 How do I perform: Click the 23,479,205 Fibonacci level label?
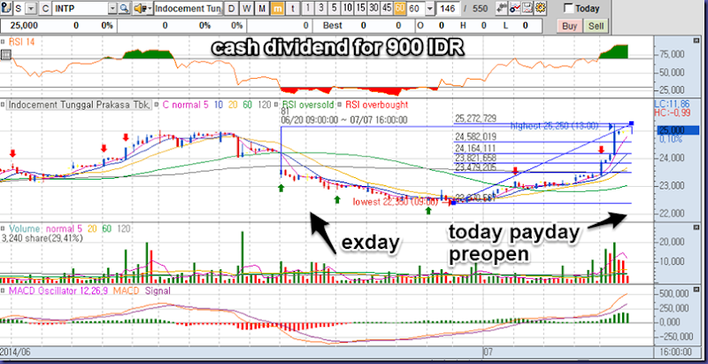pos(476,167)
